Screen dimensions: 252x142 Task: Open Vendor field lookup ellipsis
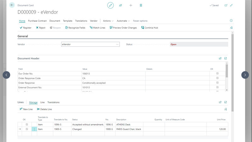point(117,44)
